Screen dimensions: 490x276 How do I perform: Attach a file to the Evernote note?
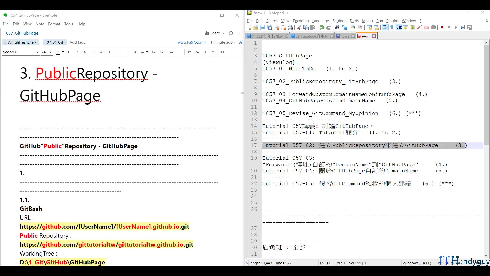tap(189, 52)
